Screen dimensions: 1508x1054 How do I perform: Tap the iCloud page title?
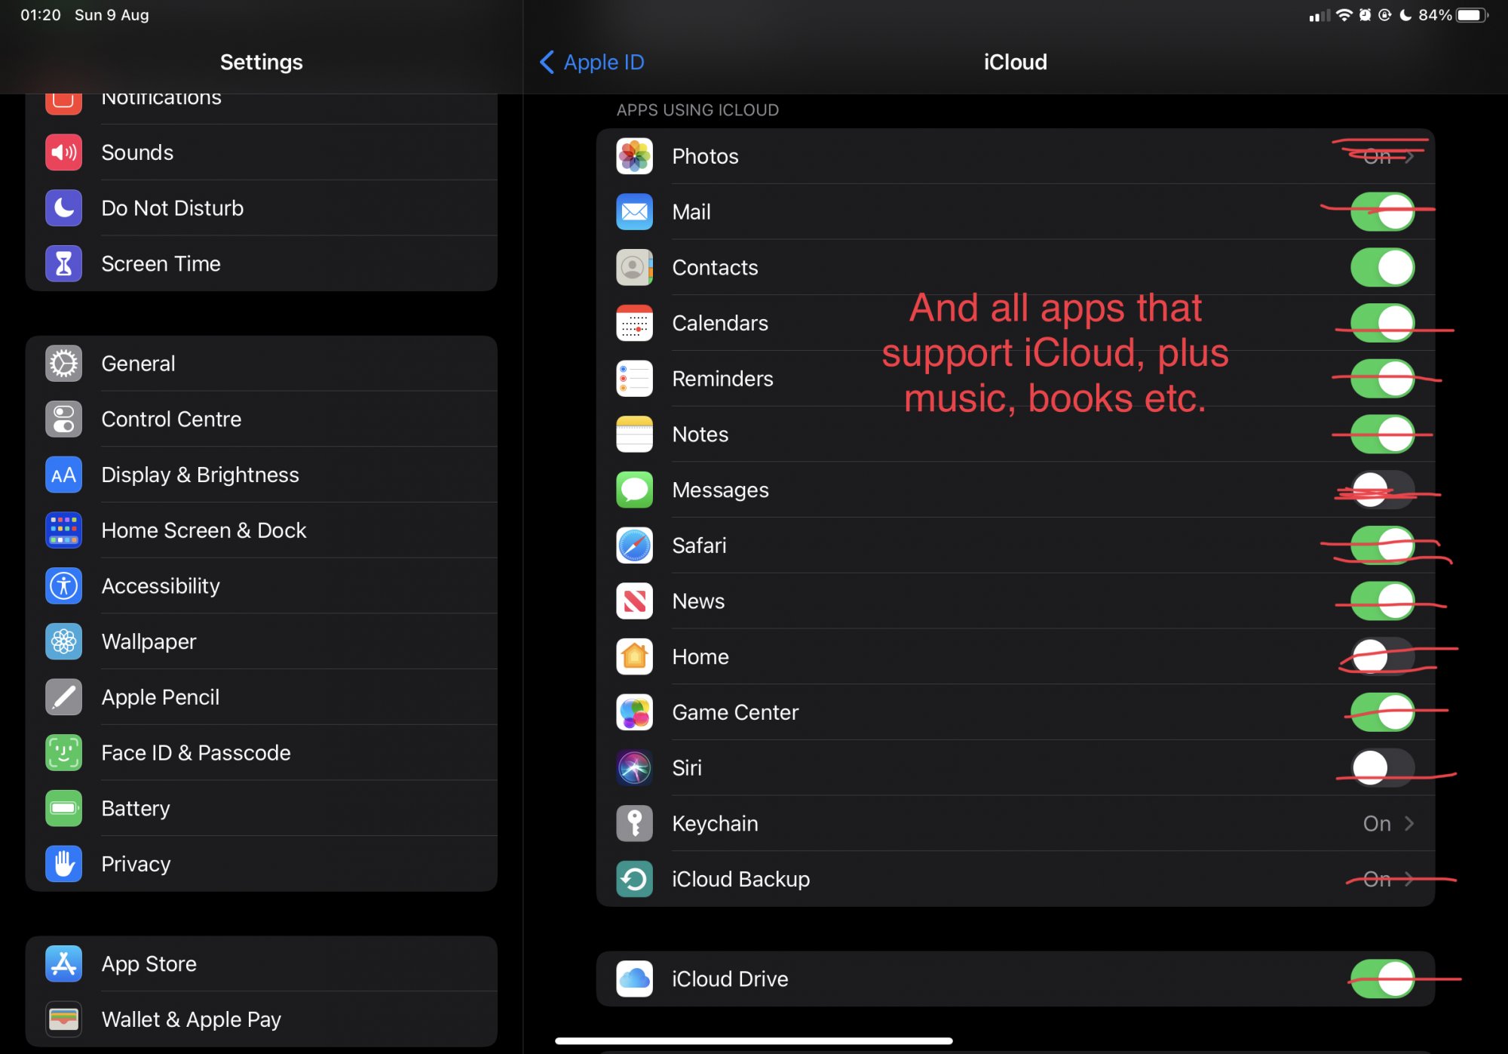click(x=1015, y=62)
